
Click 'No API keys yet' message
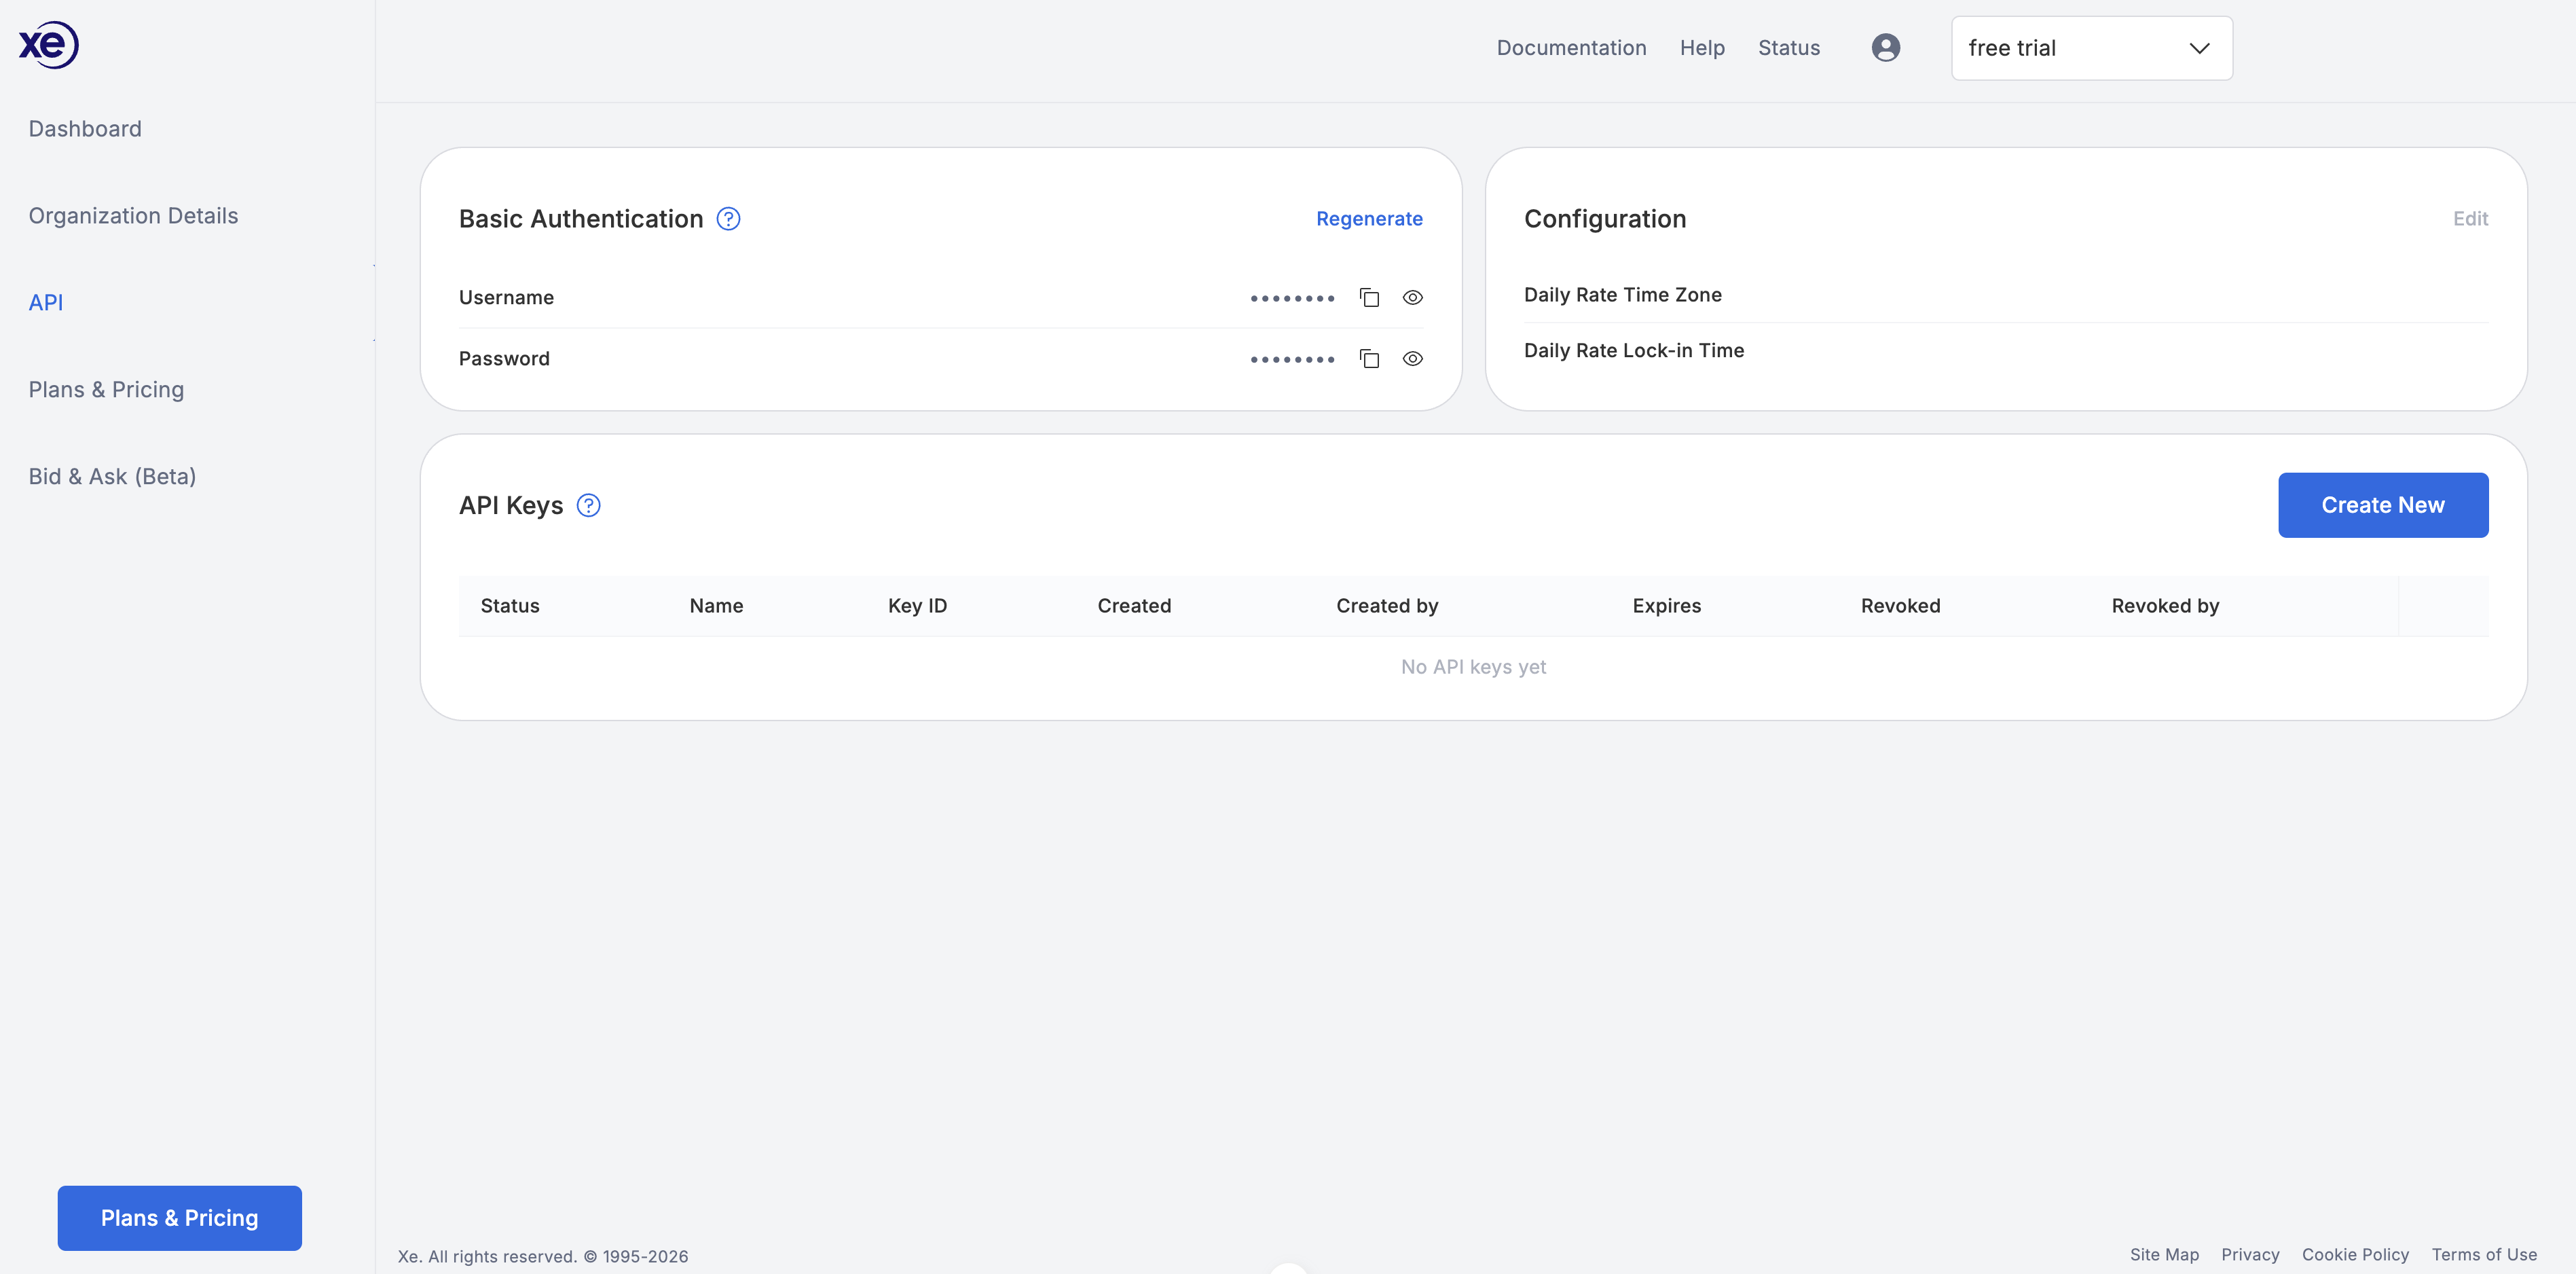pos(1473,667)
